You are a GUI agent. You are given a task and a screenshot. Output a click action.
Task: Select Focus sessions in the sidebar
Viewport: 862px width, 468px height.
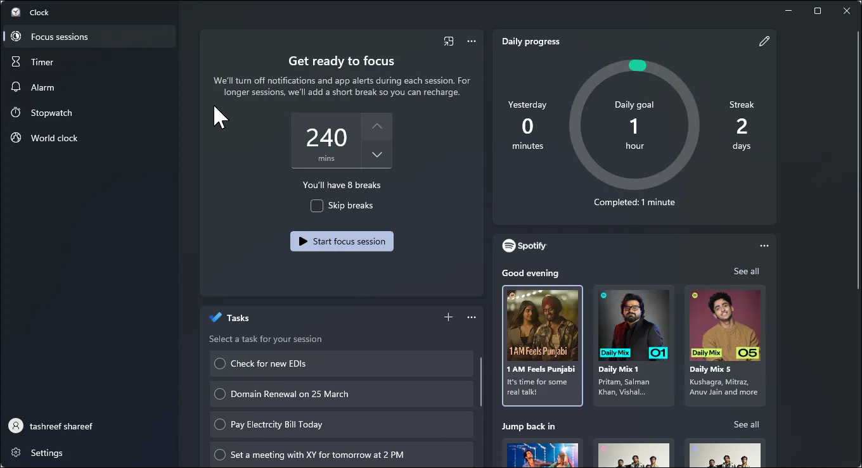[59, 36]
